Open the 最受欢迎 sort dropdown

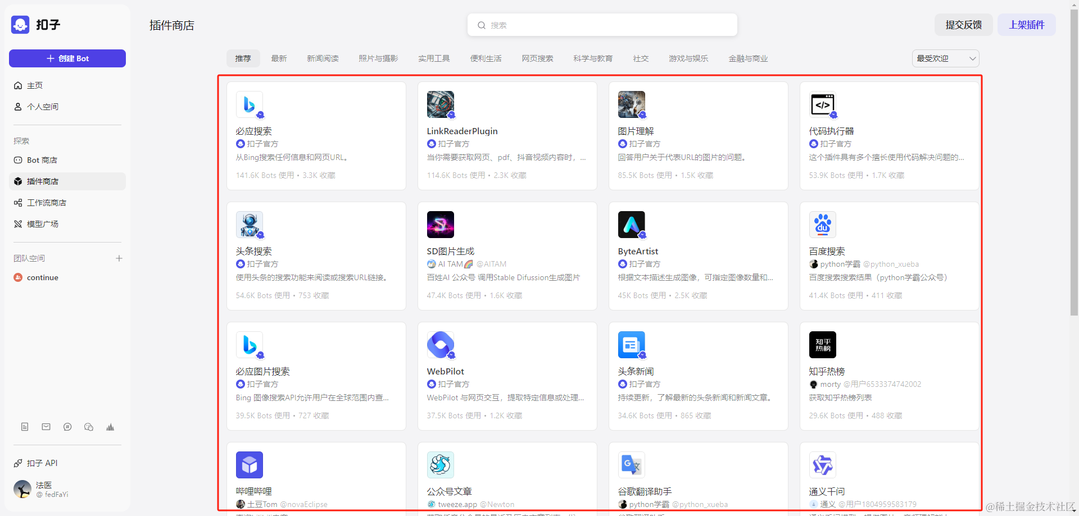[945, 58]
